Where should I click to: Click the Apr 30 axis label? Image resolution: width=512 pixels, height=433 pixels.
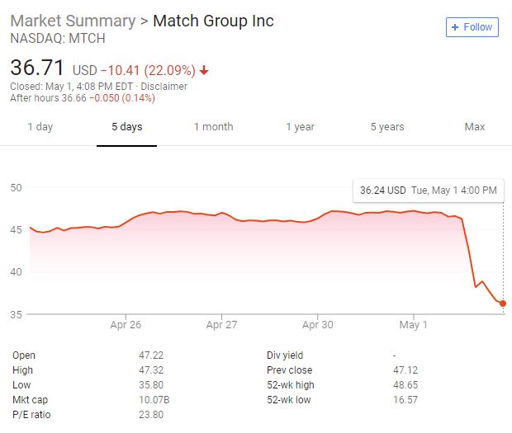coord(318,325)
